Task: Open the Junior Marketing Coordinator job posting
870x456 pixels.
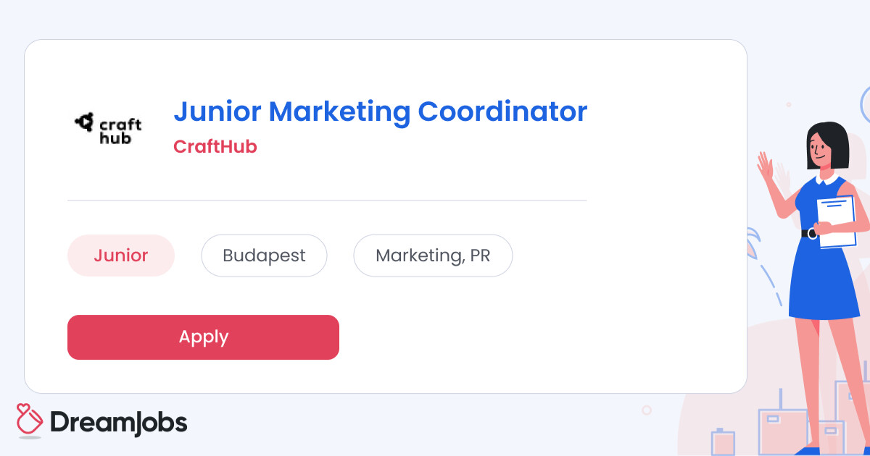Action: coord(380,111)
